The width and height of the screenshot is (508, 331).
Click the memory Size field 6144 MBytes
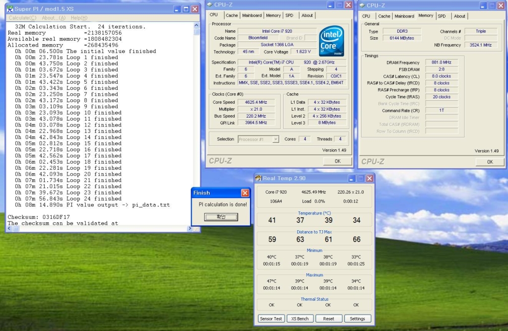click(402, 38)
